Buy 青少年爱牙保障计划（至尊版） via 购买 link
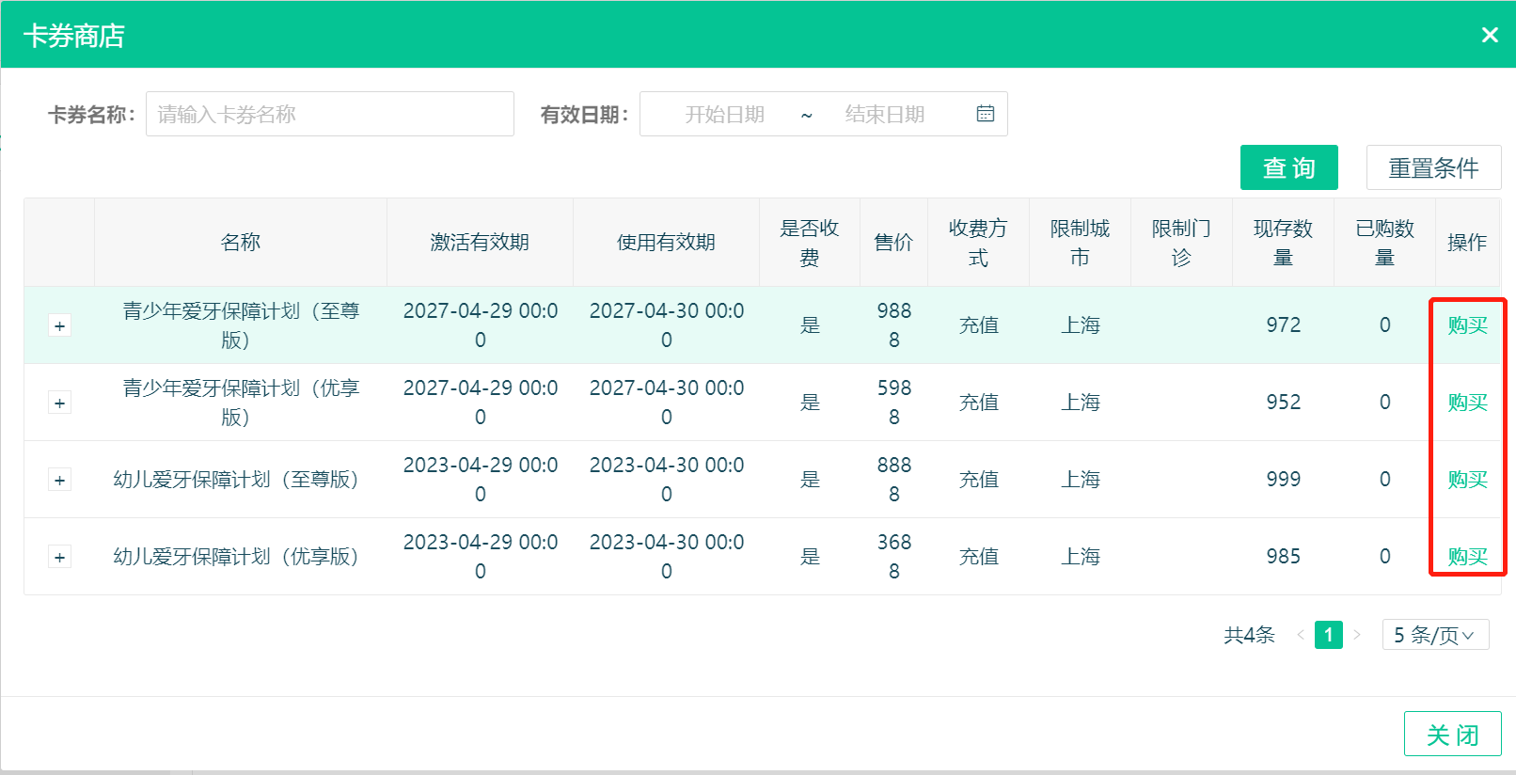The height and width of the screenshot is (775, 1516). 1467,325
